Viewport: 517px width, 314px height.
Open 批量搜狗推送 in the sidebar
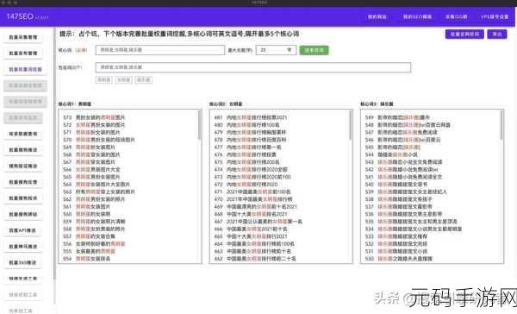tap(23, 150)
